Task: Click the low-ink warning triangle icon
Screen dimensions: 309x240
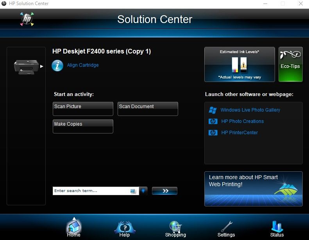Action: (x=244, y=65)
